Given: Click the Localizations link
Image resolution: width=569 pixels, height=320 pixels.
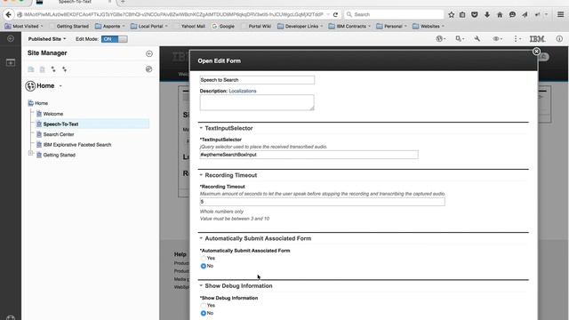Looking at the screenshot, I should click(x=243, y=91).
